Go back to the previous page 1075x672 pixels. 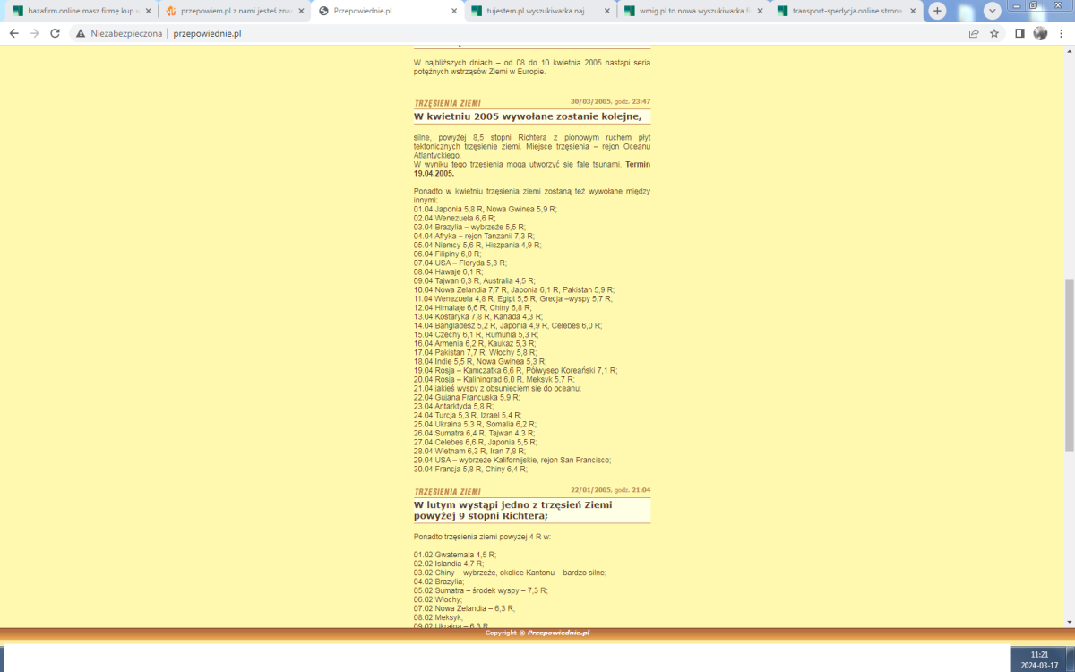[13, 33]
